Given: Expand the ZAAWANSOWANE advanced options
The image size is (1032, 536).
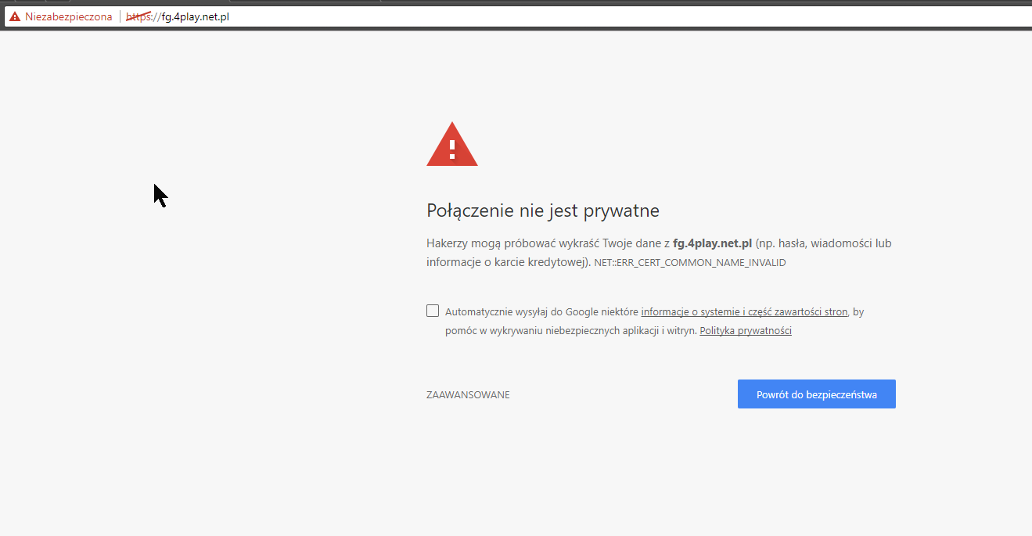Looking at the screenshot, I should click(x=468, y=395).
